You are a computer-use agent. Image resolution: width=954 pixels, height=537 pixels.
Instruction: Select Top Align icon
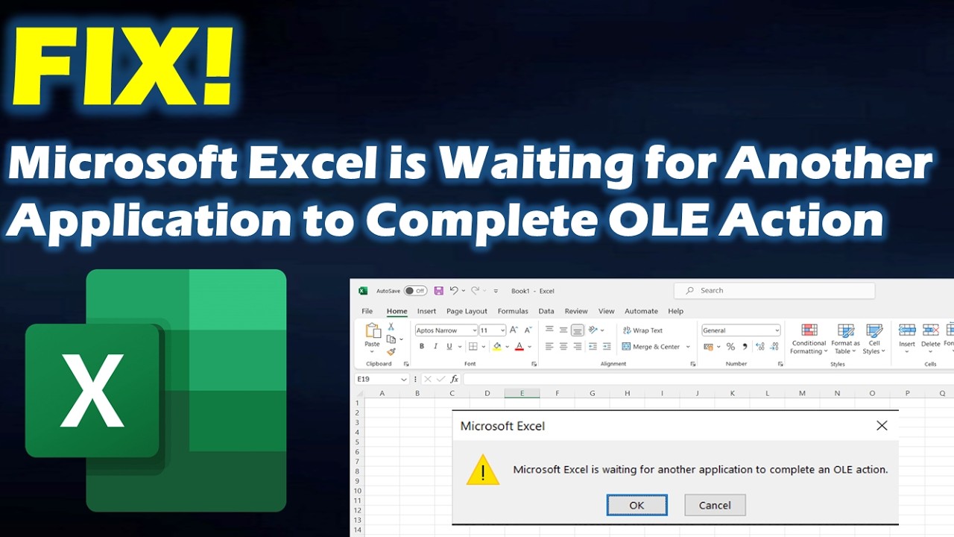coord(549,330)
